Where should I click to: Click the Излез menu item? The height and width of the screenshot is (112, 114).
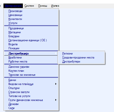coord(55,6)
